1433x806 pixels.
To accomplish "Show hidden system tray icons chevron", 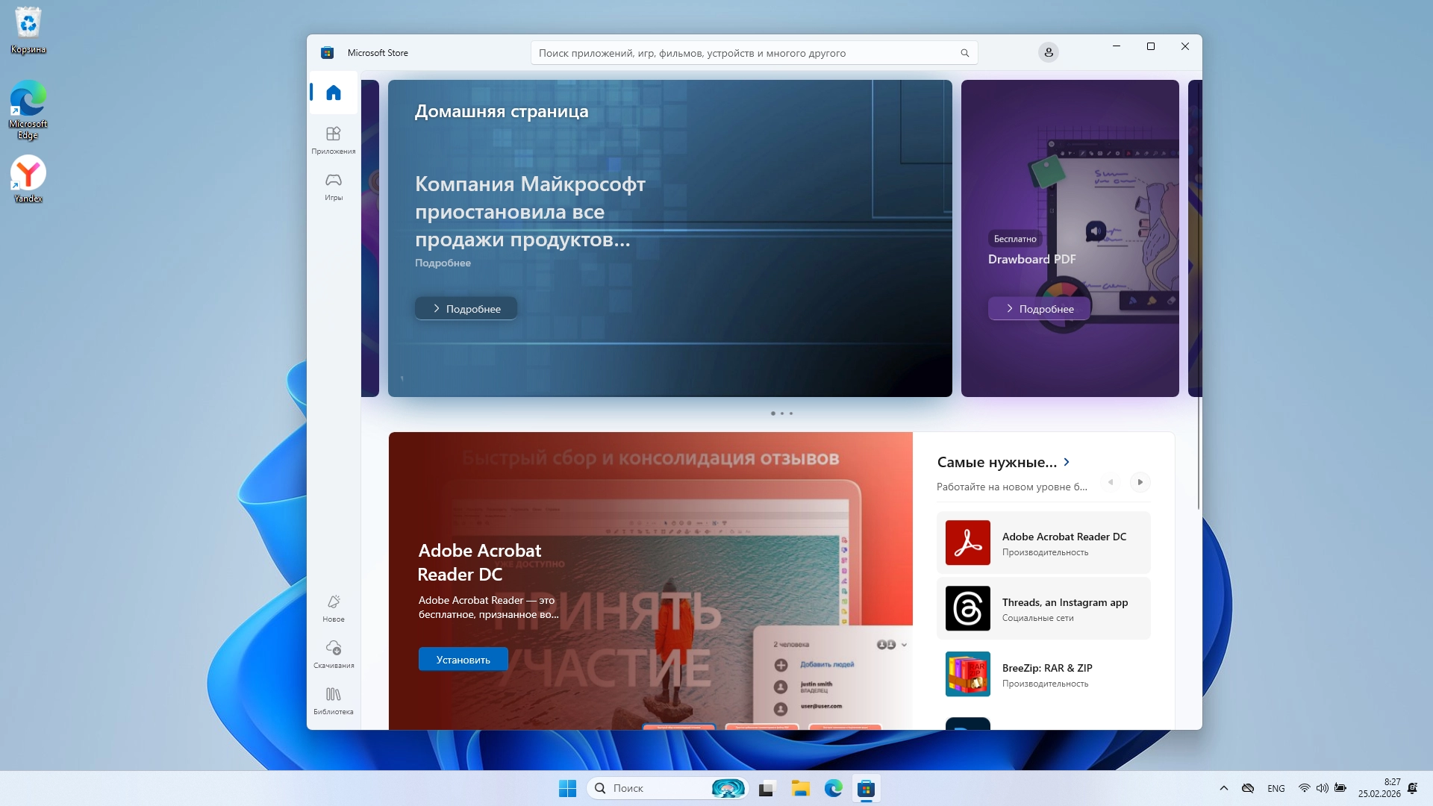I will [x=1223, y=788].
